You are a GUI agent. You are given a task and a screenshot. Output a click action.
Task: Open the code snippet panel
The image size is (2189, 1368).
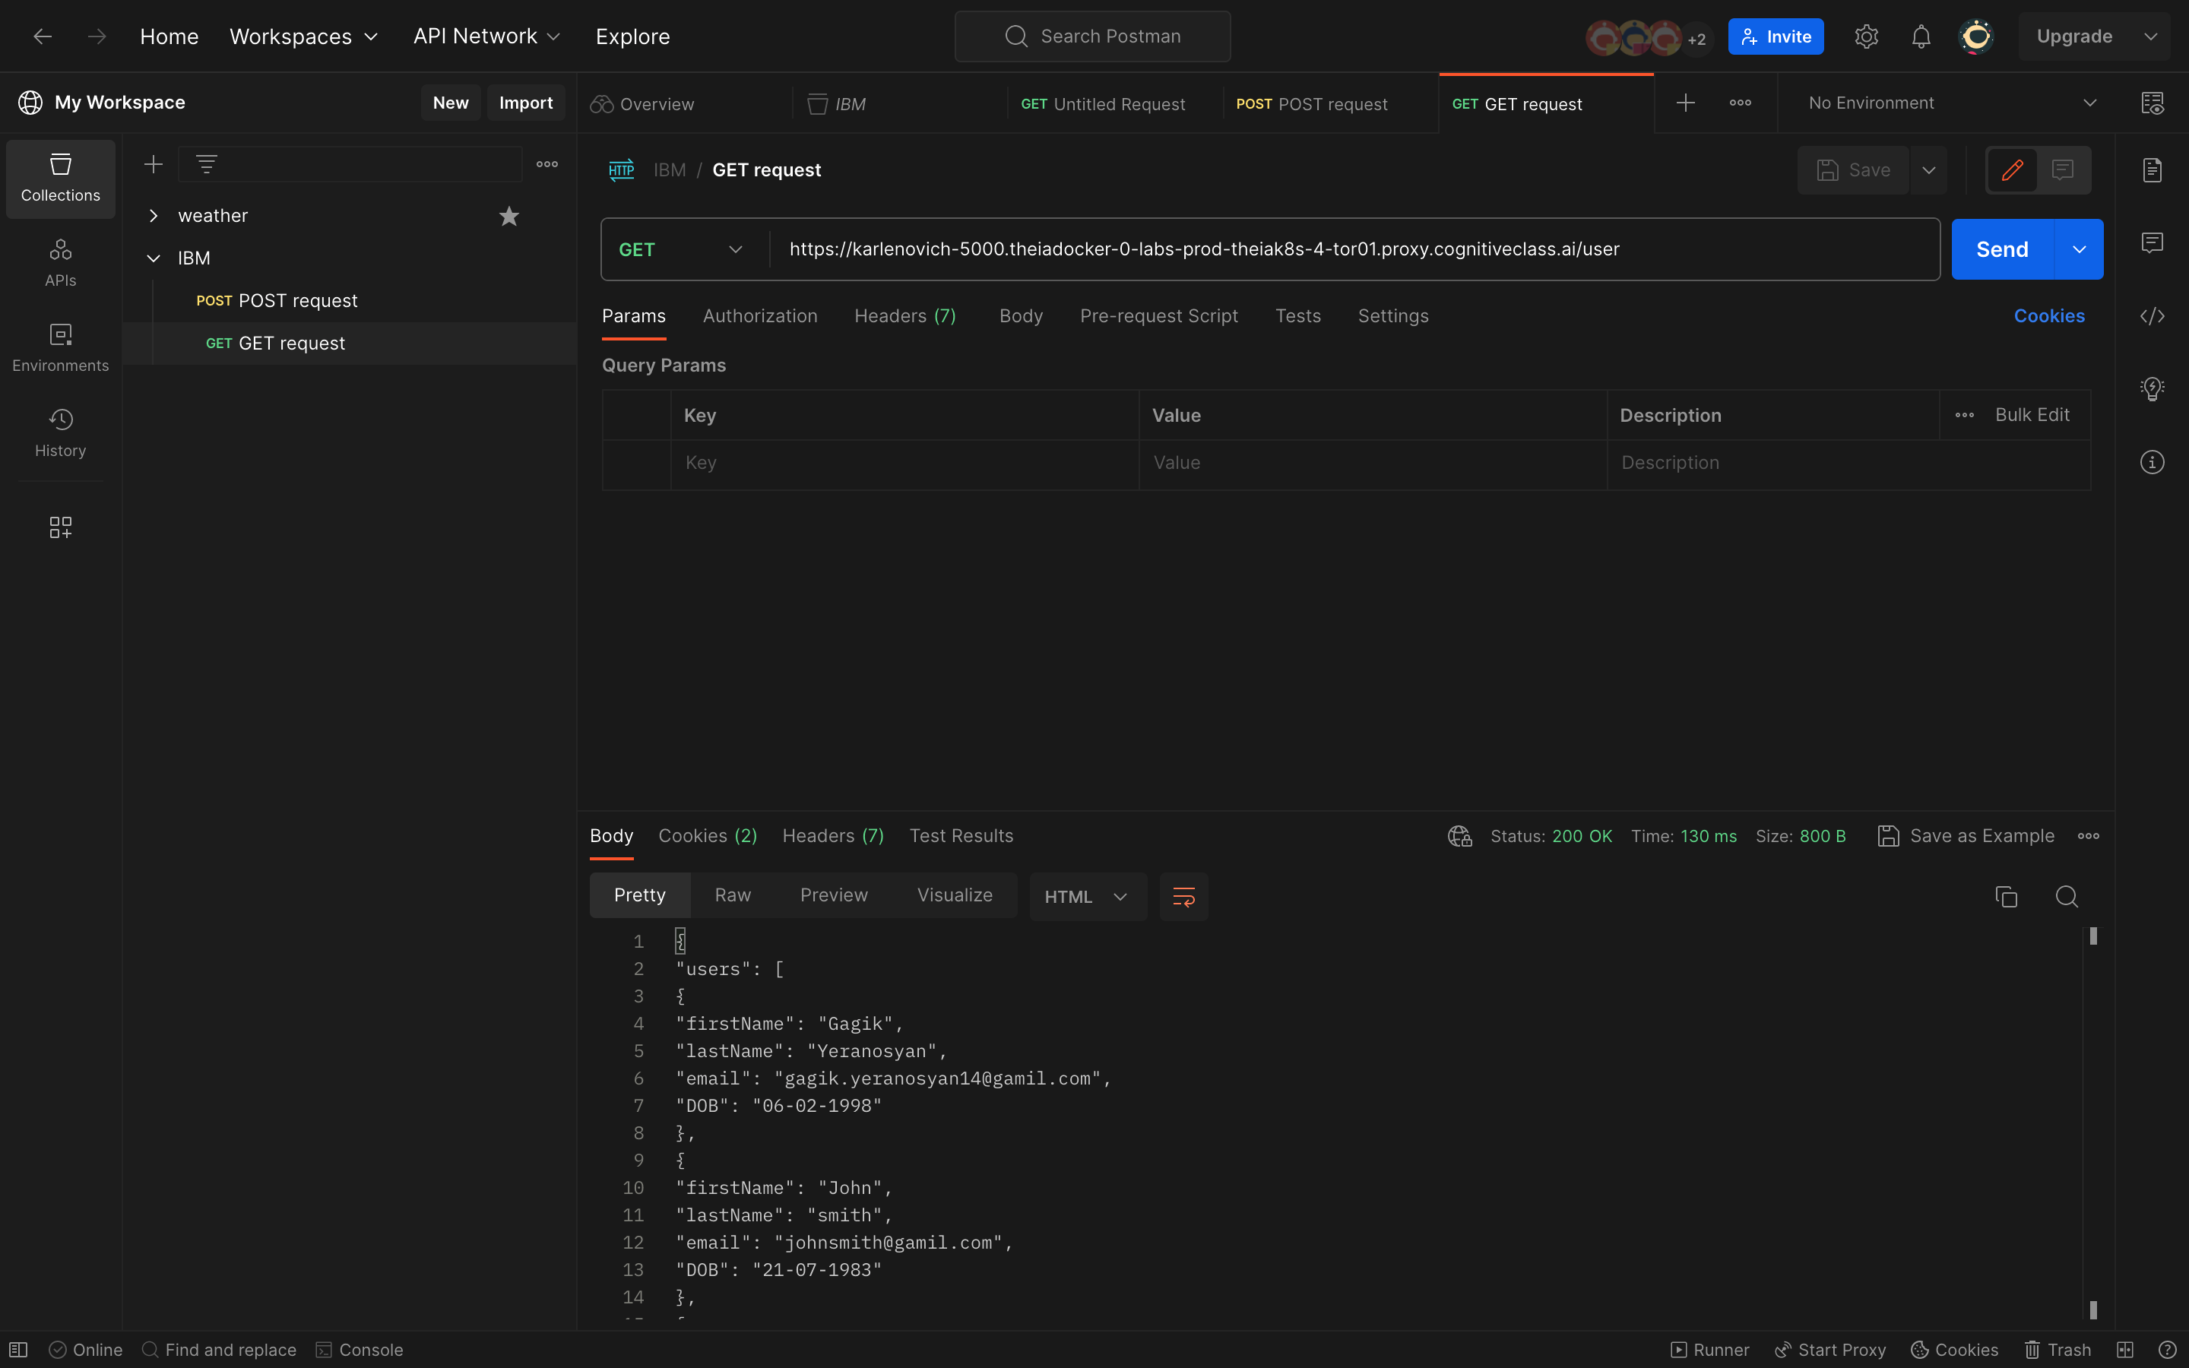[2153, 315]
